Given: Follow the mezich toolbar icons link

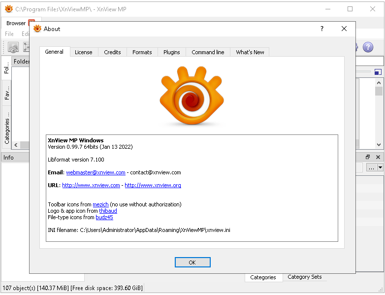Looking at the screenshot, I should pyautogui.click(x=100, y=204).
